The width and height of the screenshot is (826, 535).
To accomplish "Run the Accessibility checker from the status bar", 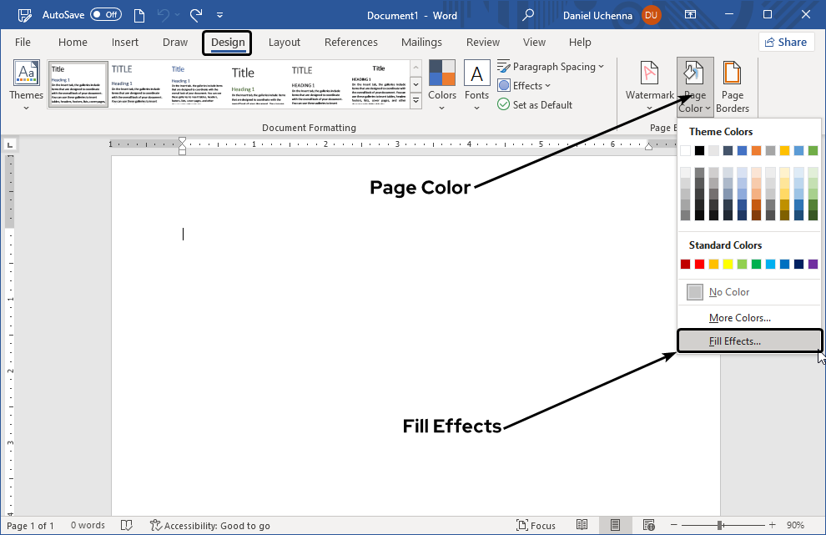I will pos(210,525).
